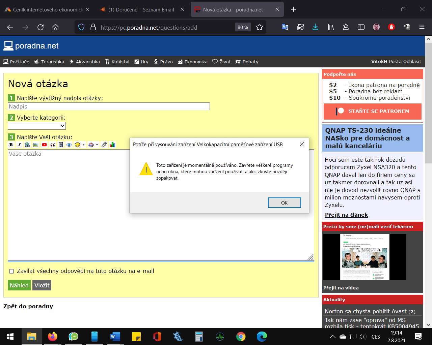Open the Windows Start menu
The width and height of the screenshot is (432, 345).
(x=10, y=337)
